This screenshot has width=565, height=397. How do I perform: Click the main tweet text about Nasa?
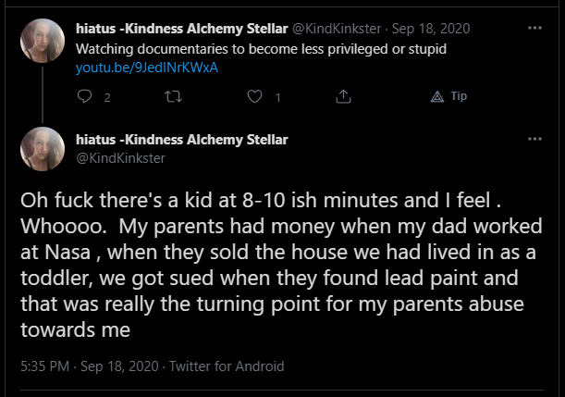tap(281, 265)
